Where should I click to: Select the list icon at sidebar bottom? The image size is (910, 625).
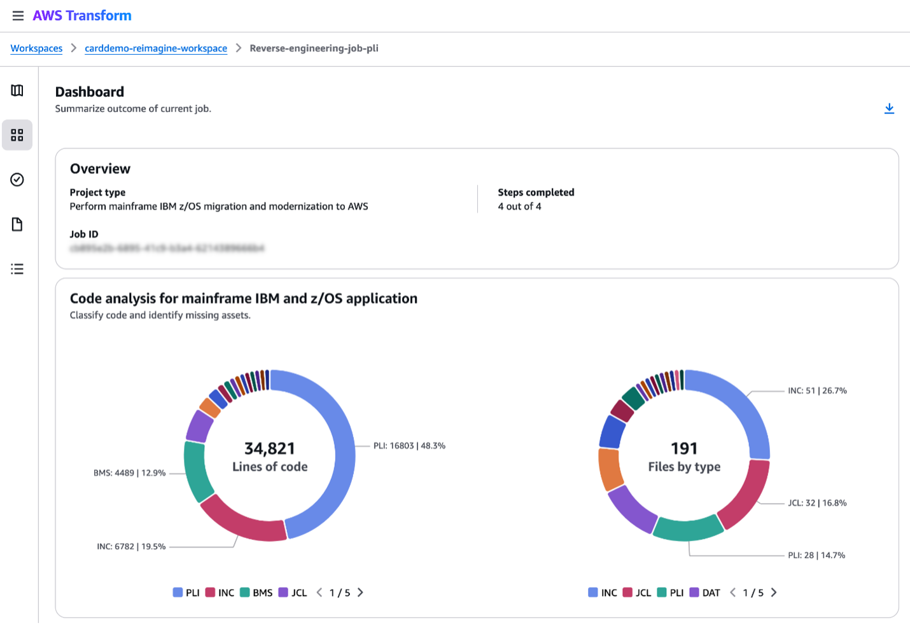click(17, 269)
